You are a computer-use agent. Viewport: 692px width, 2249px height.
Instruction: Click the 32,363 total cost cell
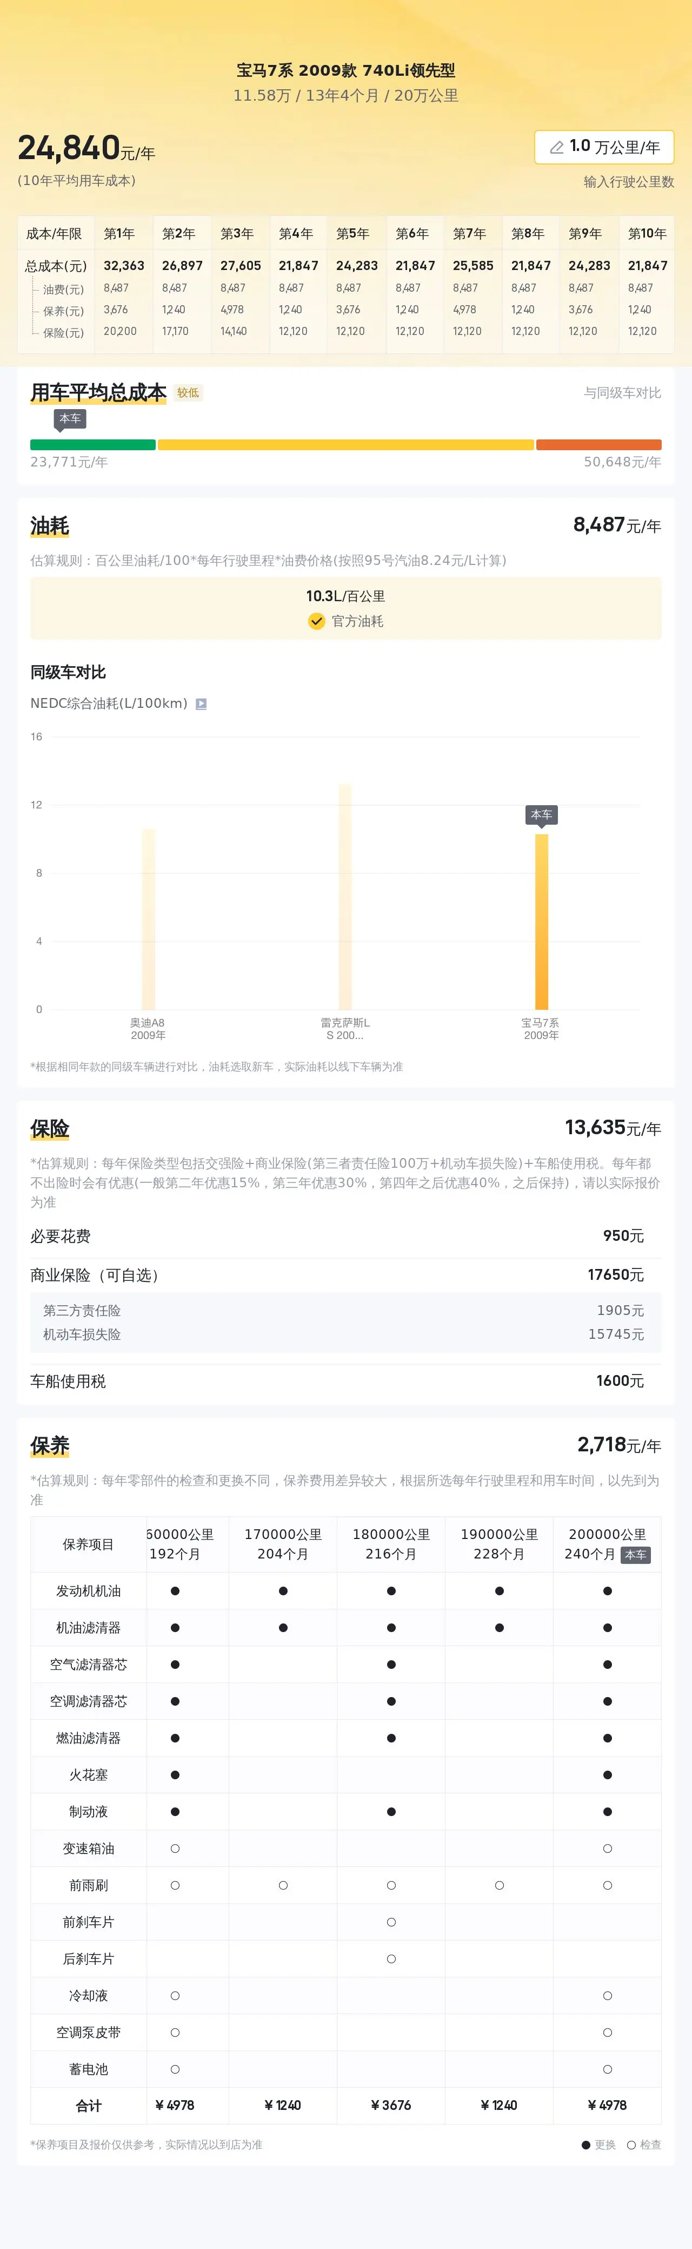click(x=124, y=265)
